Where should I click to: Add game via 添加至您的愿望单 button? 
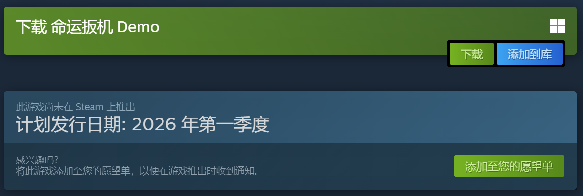509,166
